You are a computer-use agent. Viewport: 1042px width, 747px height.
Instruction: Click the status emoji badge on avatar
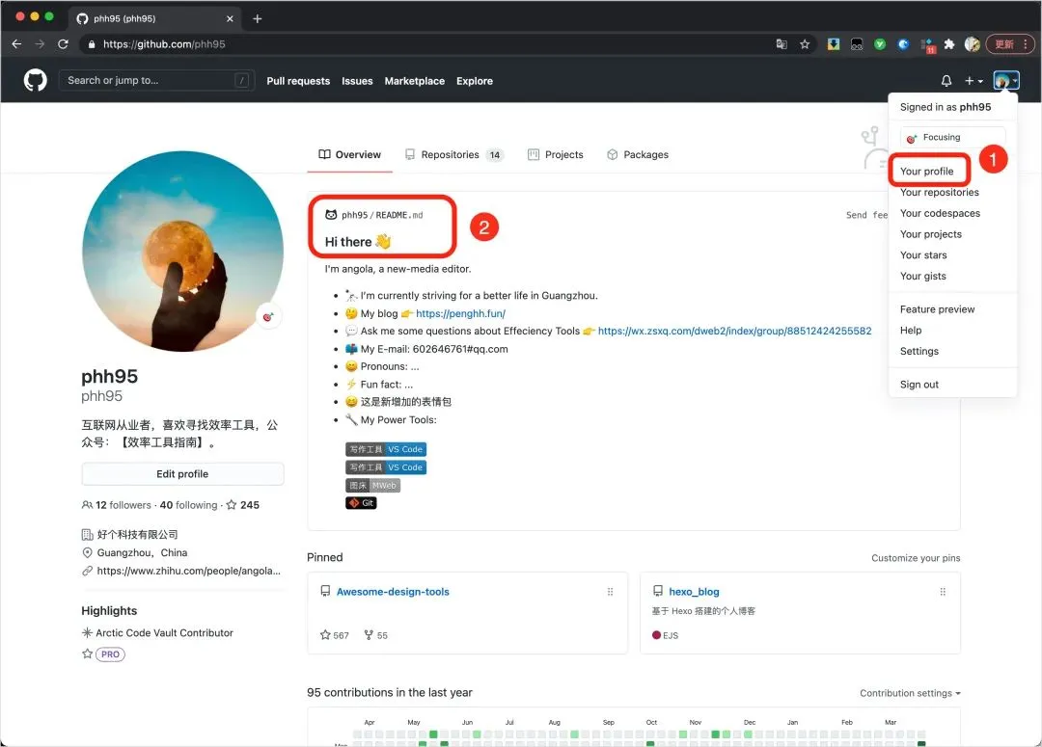pyautogui.click(x=268, y=317)
